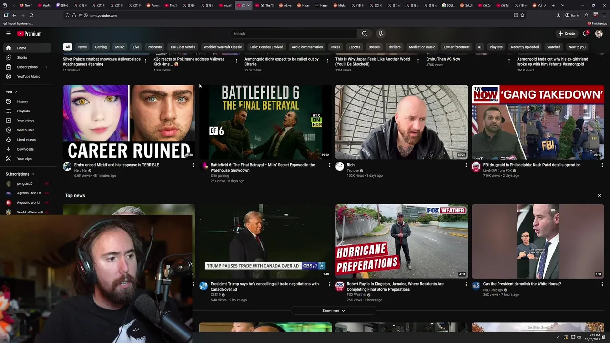610x343 pixels.
Task: Open YouTube Music in sidebar
Action: 26,76
